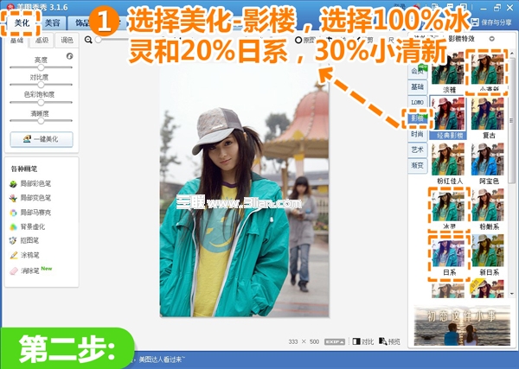Adjust the 亮度 brightness slider

[41, 67]
